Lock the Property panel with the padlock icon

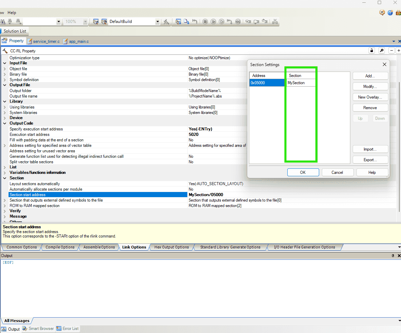(372, 50)
